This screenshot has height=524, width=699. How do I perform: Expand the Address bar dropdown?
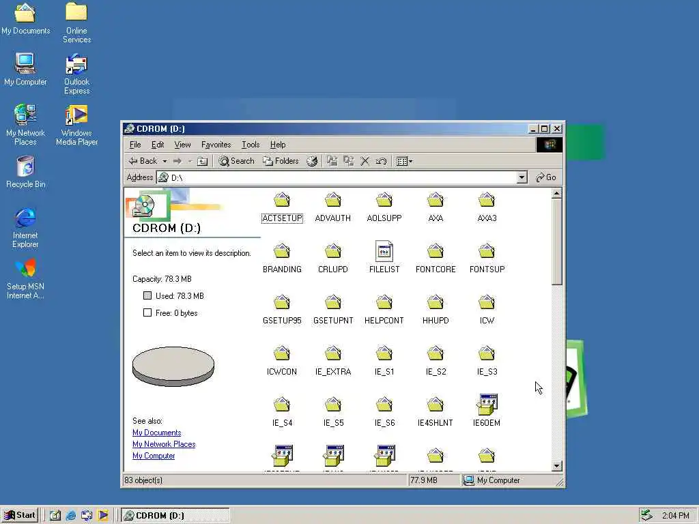click(x=522, y=177)
